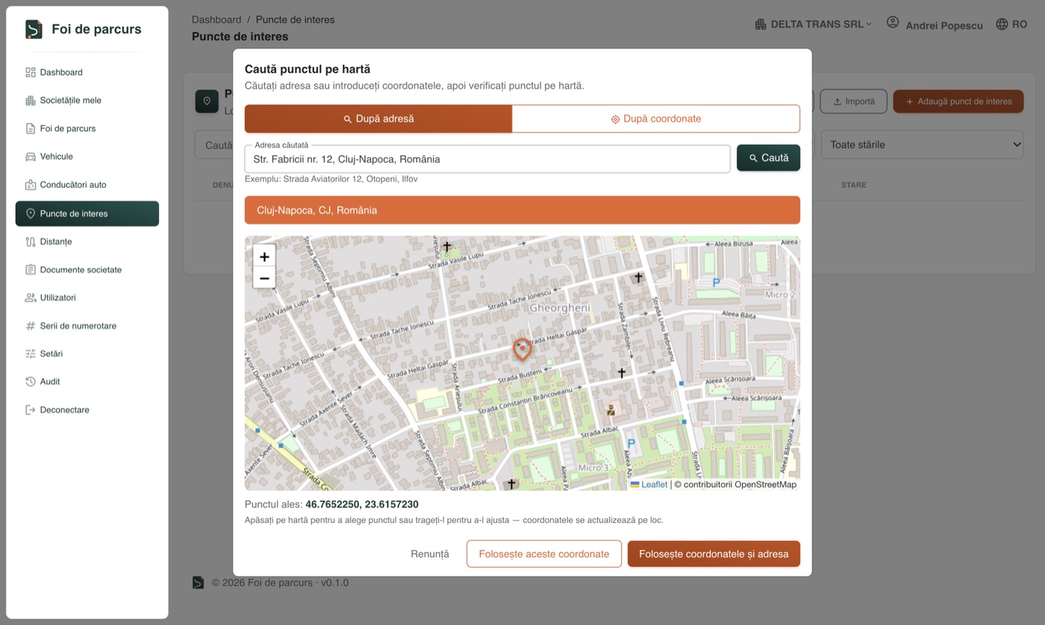The image size is (1045, 625).
Task: Click Folosește coordonatele și adresa button
Action: click(714, 554)
